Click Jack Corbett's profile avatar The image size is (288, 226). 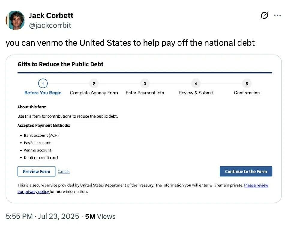pos(15,20)
